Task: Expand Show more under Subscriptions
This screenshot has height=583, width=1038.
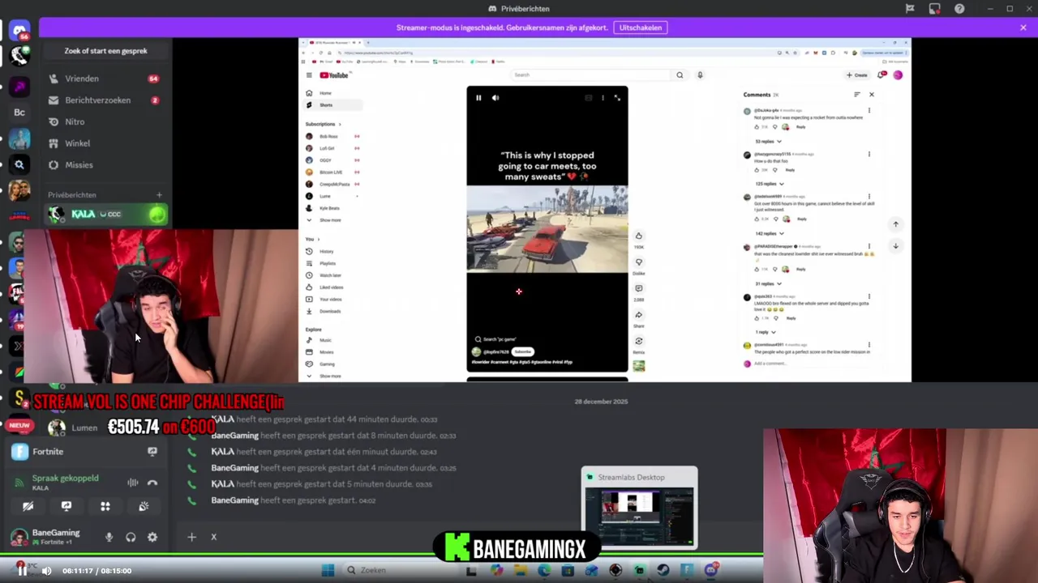Action: 332,220
